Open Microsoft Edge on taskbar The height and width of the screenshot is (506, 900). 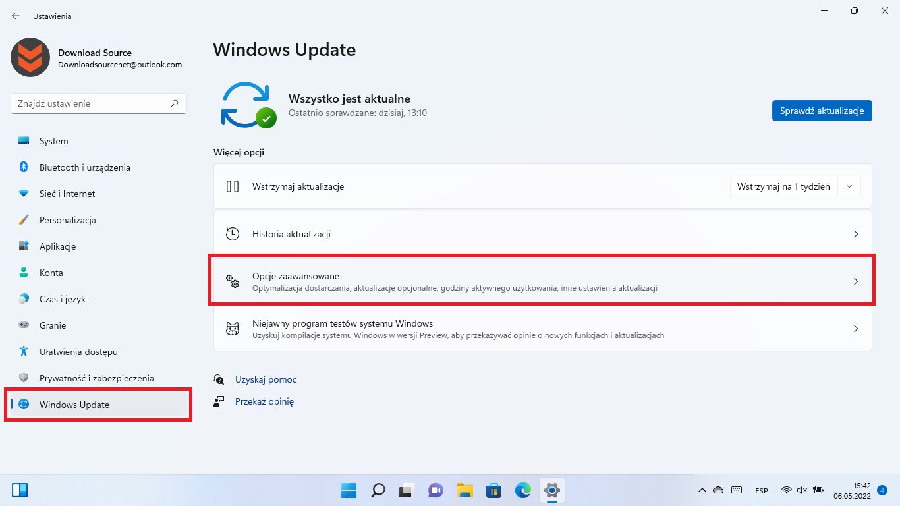pyautogui.click(x=522, y=490)
